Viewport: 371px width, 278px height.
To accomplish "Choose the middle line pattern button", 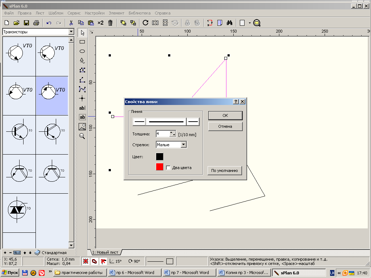I will 166,122.
